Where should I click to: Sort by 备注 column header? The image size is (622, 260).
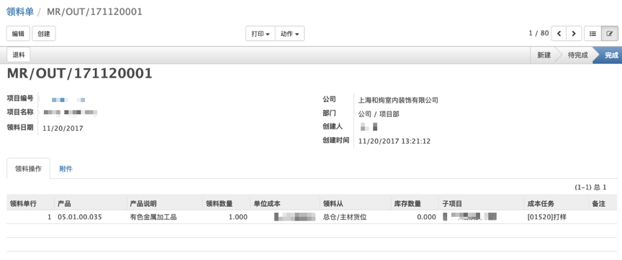click(x=603, y=203)
